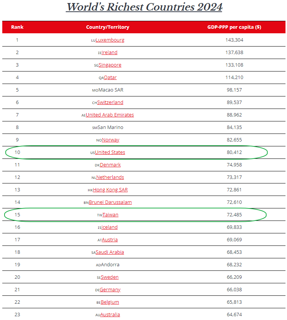Open the Singapore link
The width and height of the screenshot is (287, 320).
tap(110, 65)
